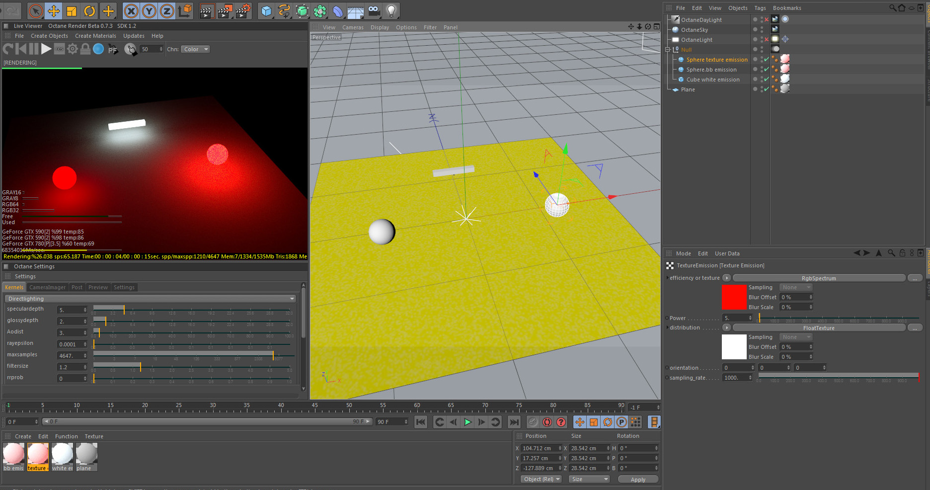930x490 pixels.
Task: Open the FloatTexture Sampling dropdown
Action: 795,337
